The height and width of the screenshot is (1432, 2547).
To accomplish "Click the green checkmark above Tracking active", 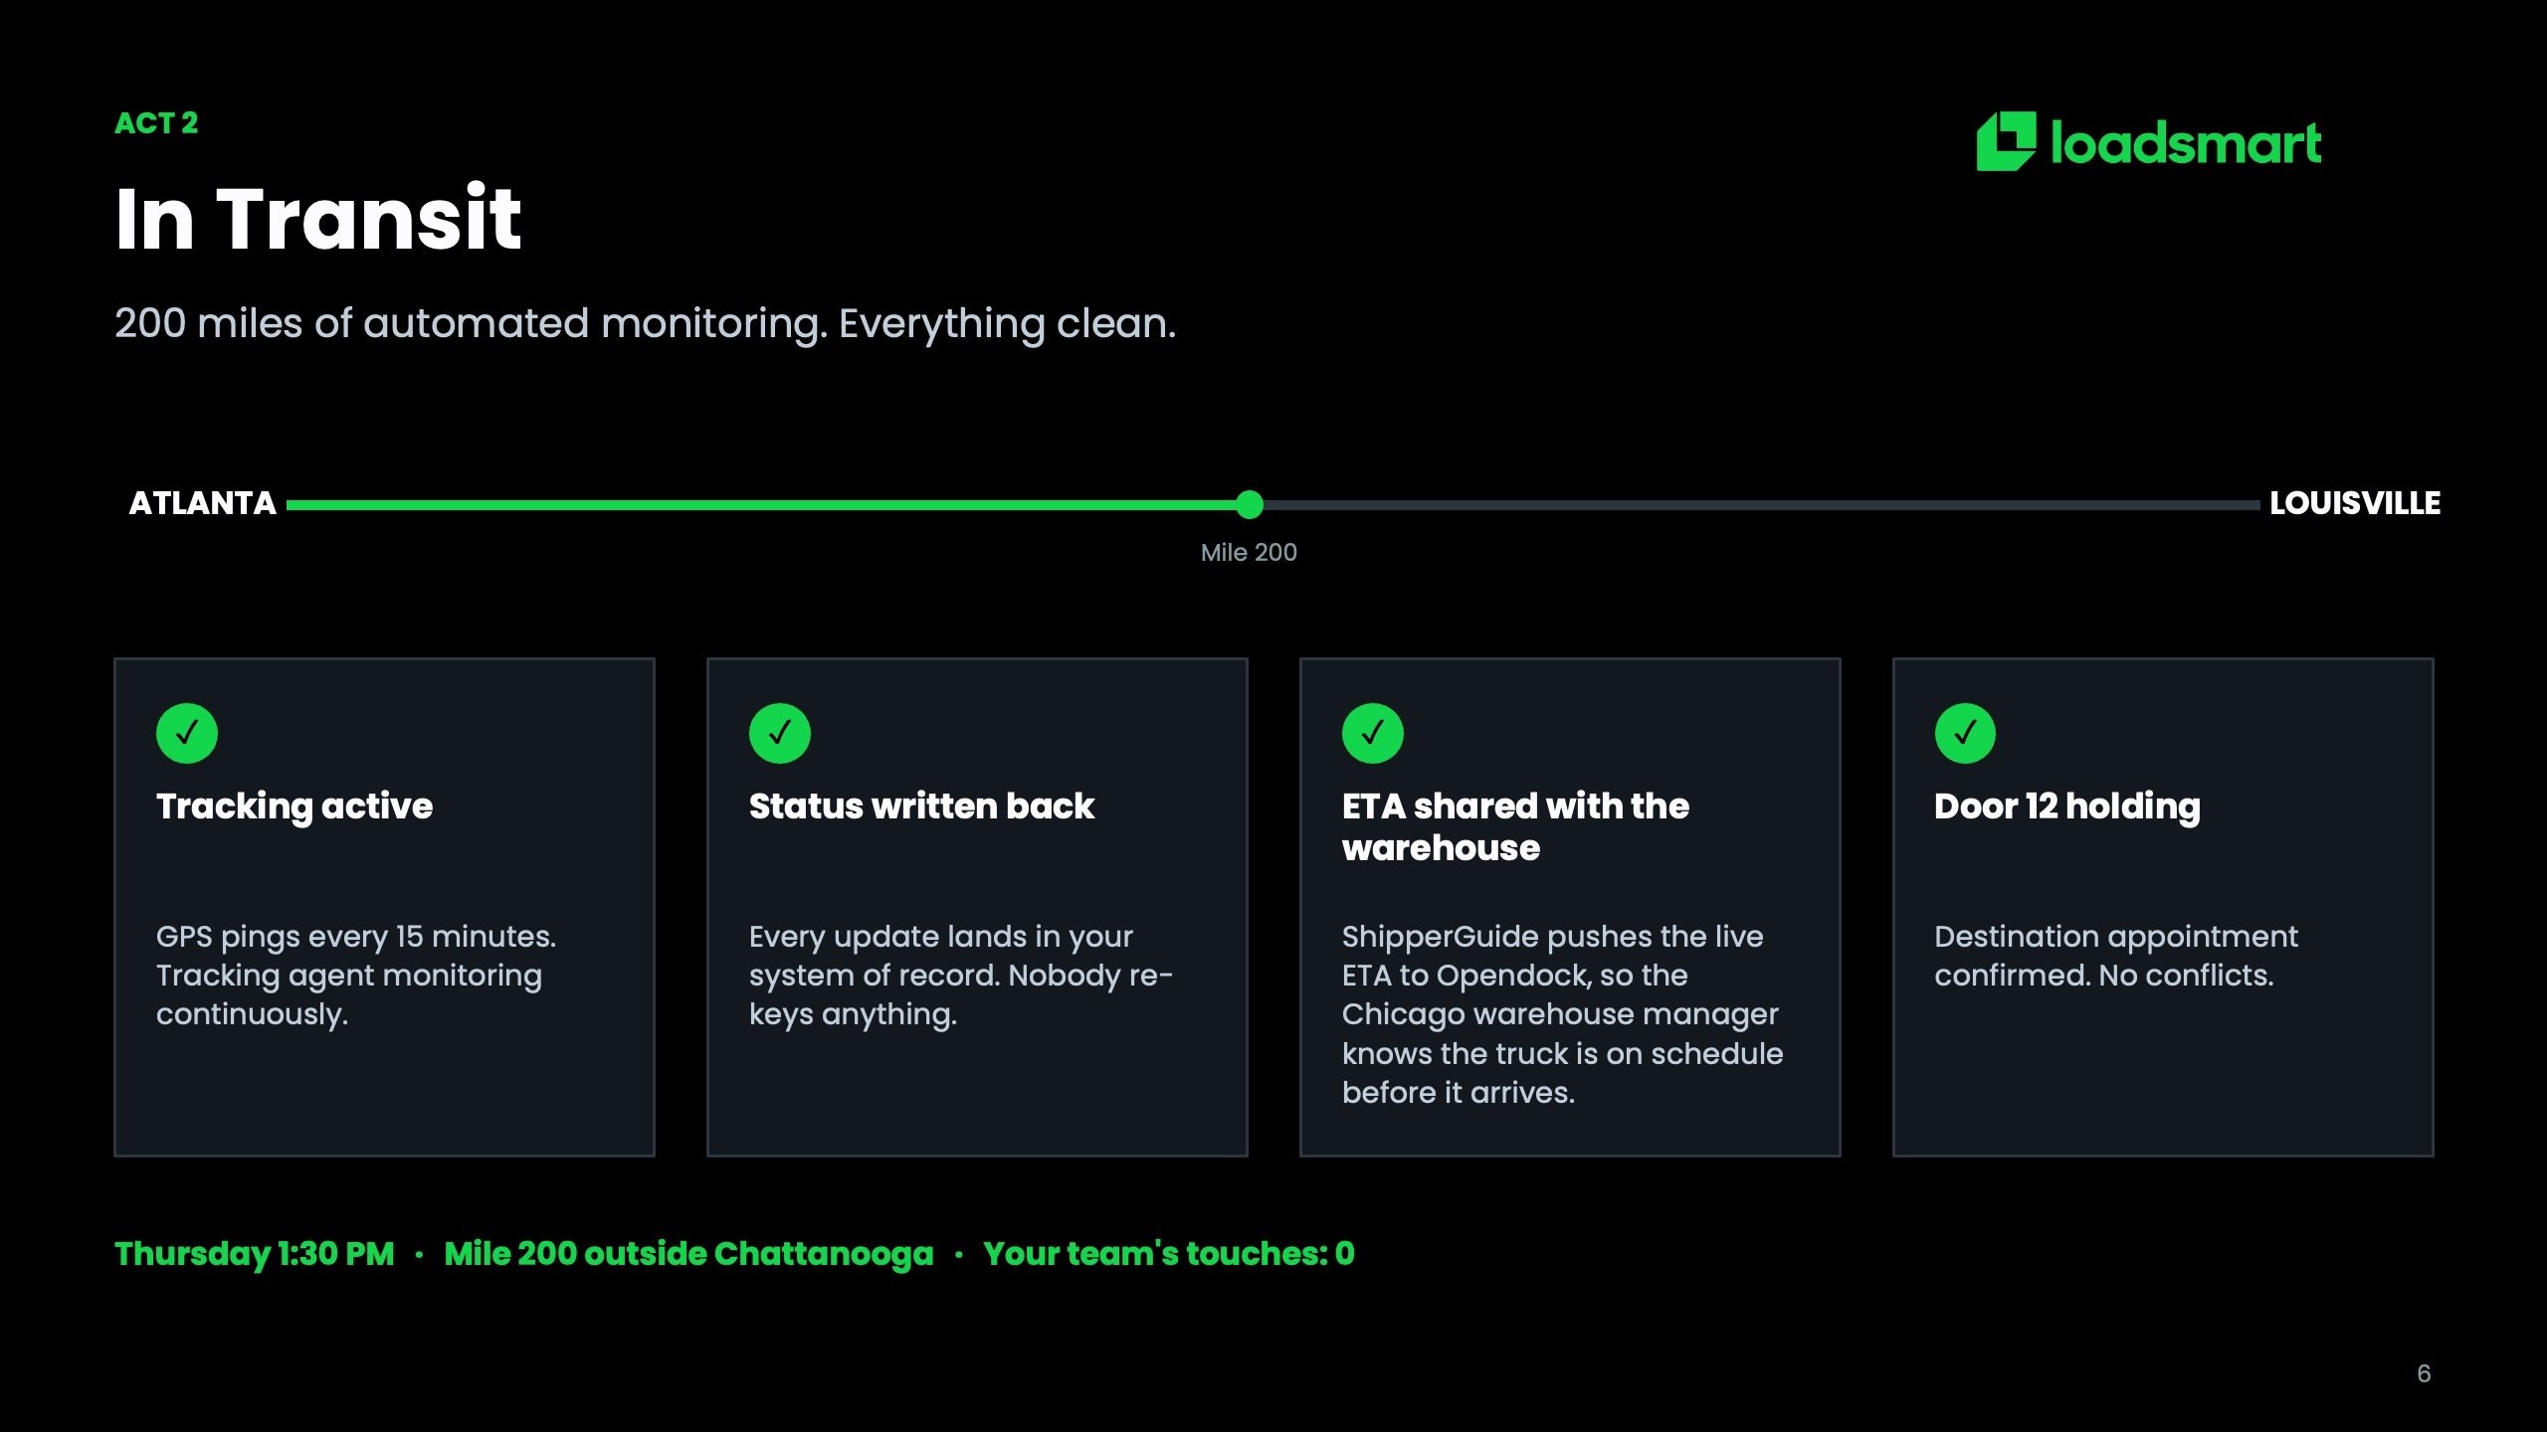I will coord(187,734).
